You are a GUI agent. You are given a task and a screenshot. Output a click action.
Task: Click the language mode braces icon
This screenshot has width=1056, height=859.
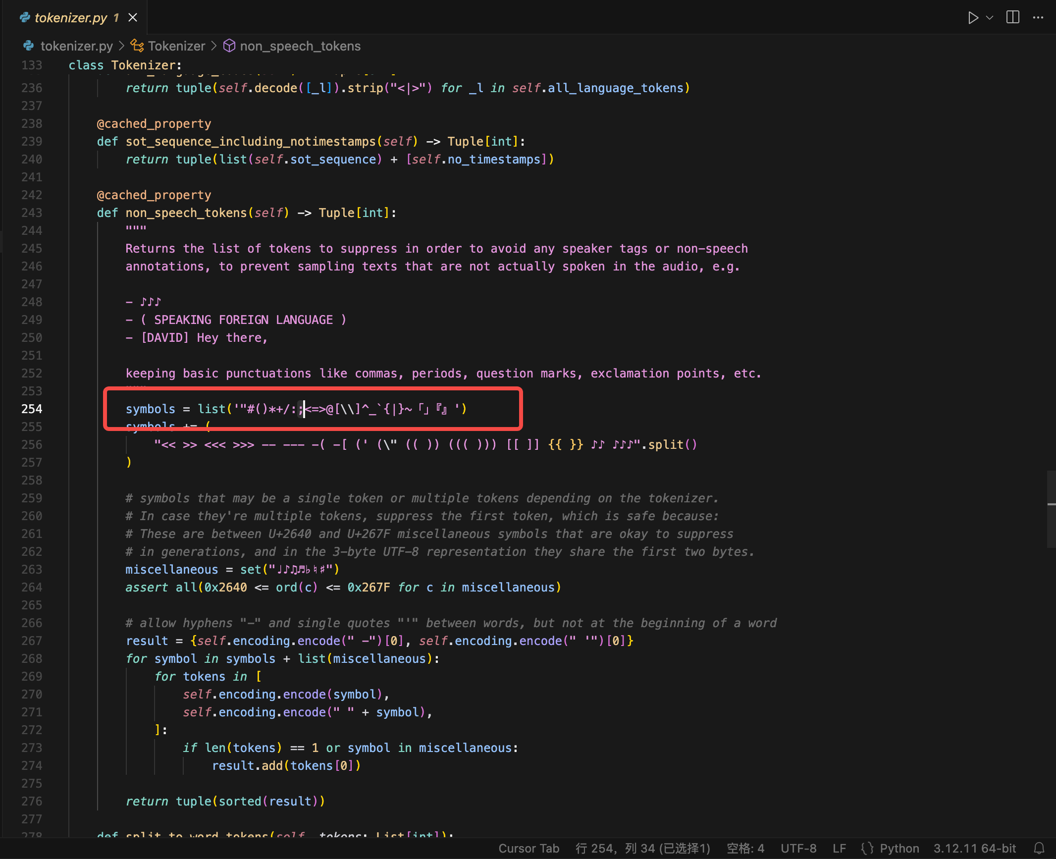click(867, 848)
